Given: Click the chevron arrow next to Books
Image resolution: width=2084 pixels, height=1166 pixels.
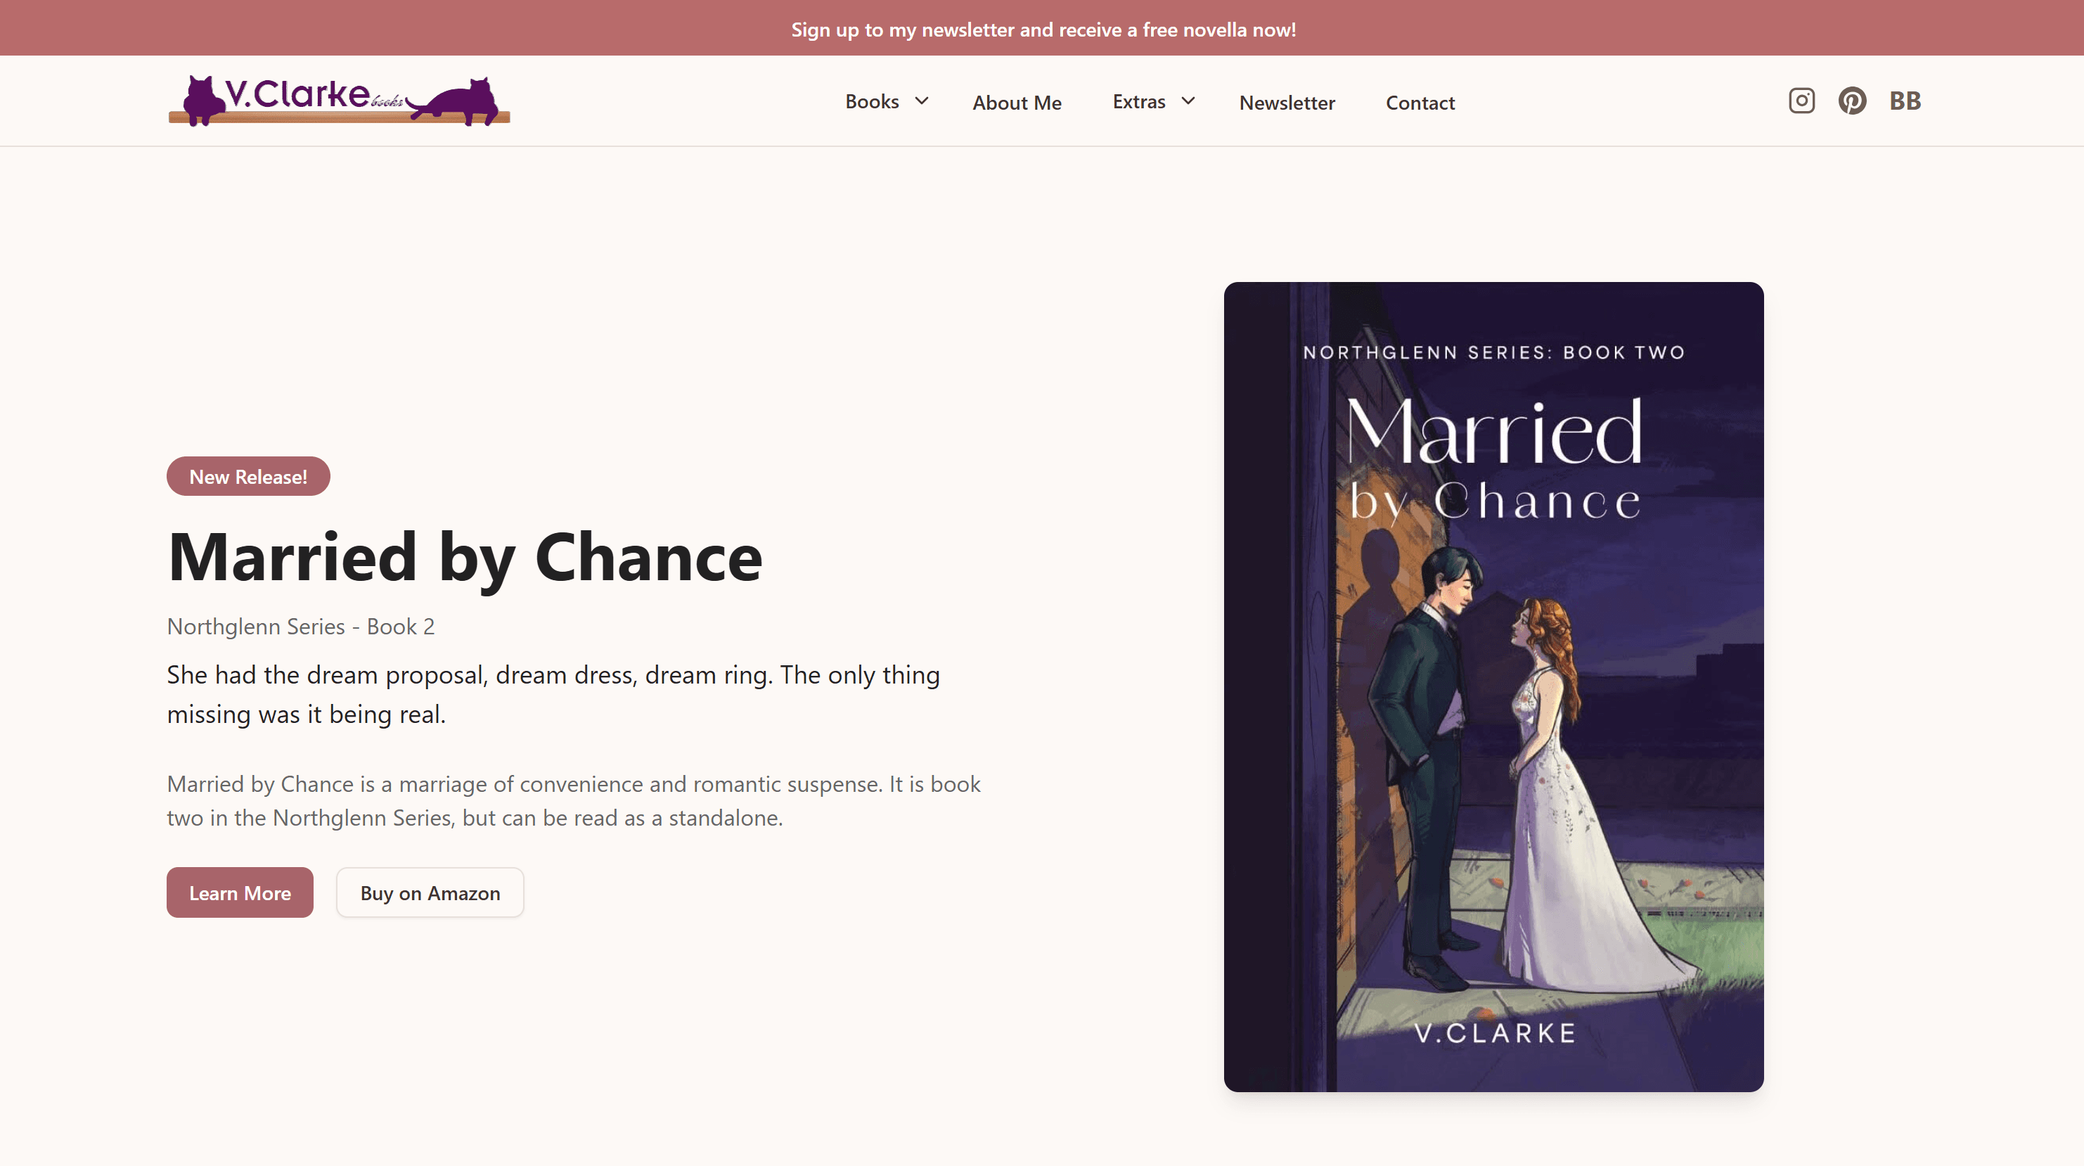Looking at the screenshot, I should 922,102.
